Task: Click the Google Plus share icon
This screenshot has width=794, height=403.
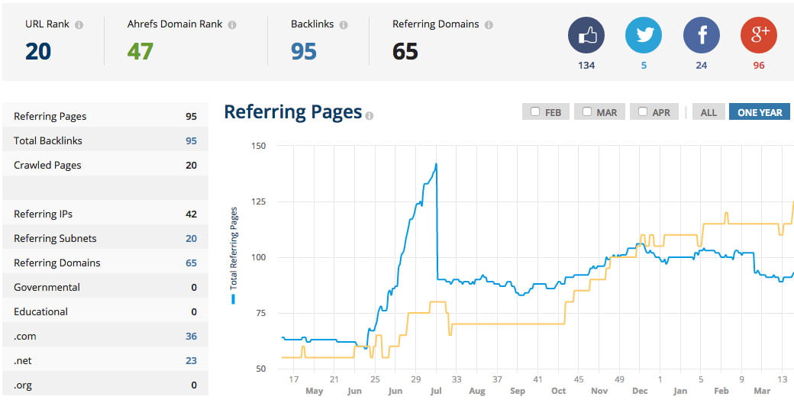Action: tap(758, 35)
